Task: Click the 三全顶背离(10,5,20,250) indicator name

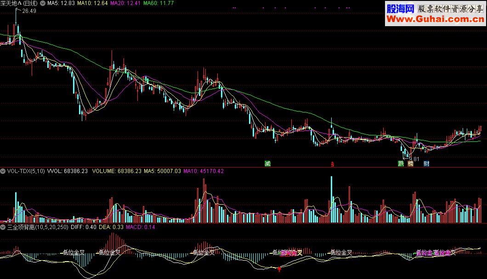Action: [x=38, y=227]
